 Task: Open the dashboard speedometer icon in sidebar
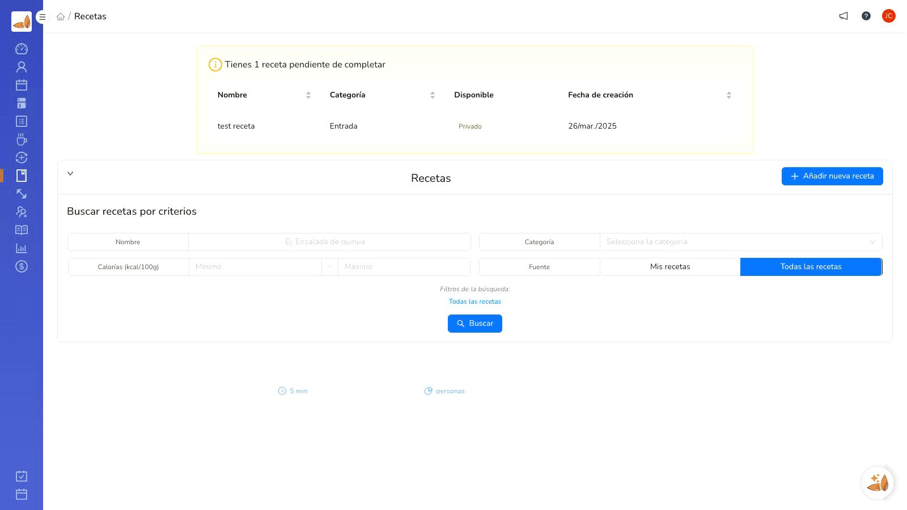tap(22, 49)
